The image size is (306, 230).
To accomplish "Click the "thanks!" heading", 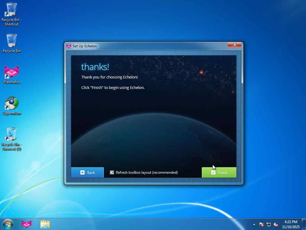I will coord(95,67).
